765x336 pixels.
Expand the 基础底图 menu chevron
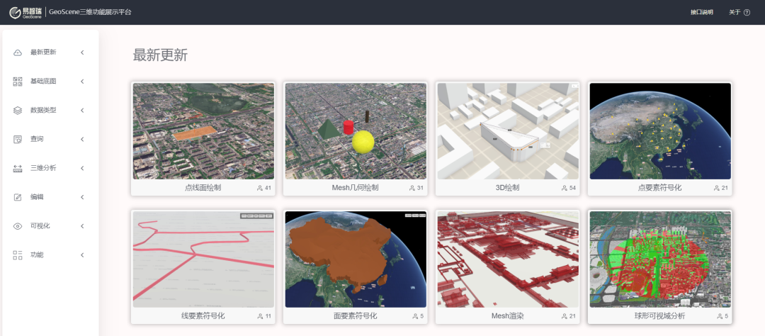click(82, 82)
